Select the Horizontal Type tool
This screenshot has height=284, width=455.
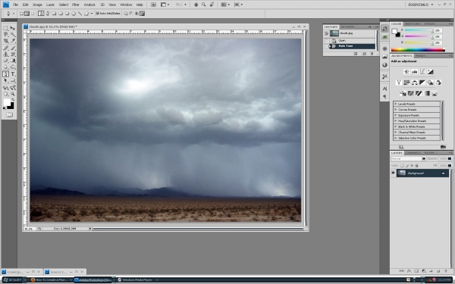[12, 74]
